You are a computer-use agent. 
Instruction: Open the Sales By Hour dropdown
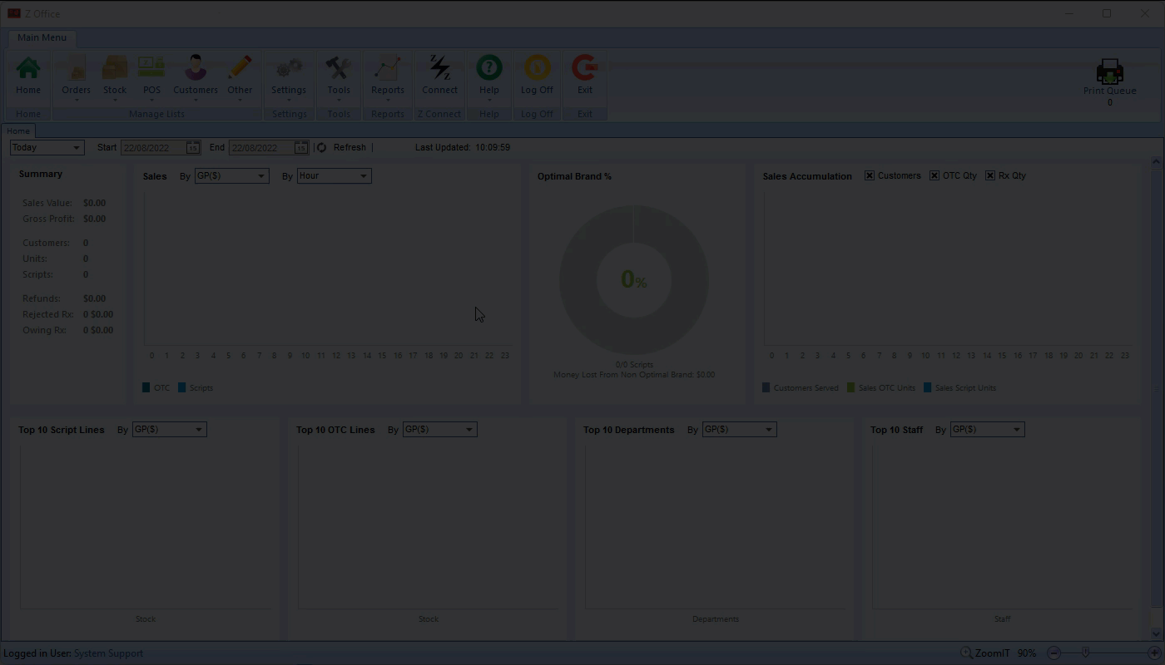click(x=334, y=175)
